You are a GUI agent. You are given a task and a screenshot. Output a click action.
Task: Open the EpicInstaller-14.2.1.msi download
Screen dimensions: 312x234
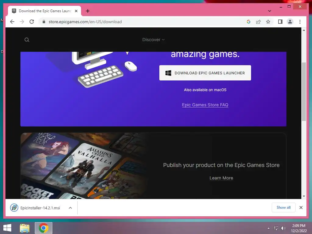pyautogui.click(x=40, y=208)
